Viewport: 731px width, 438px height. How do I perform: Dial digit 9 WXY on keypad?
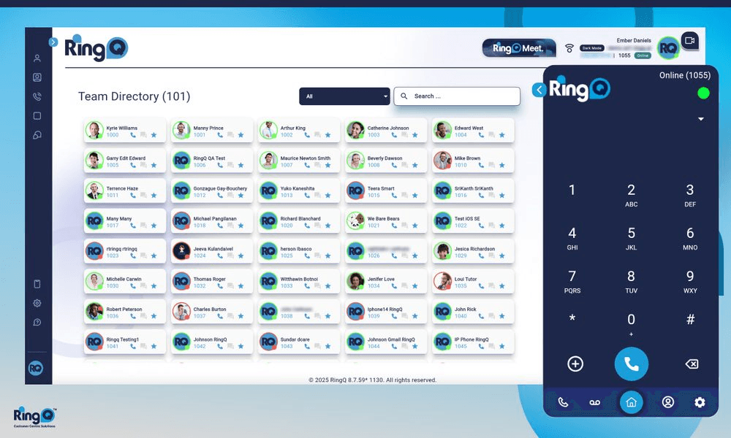690,282
